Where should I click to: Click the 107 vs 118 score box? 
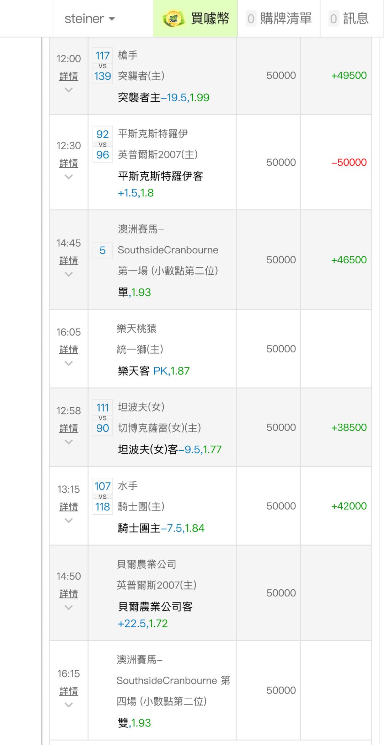(x=102, y=496)
